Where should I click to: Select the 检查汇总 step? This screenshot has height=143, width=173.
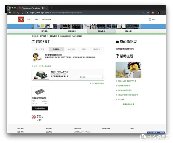pos(97,49)
